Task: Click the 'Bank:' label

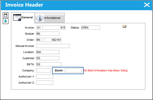Action: [59, 70]
